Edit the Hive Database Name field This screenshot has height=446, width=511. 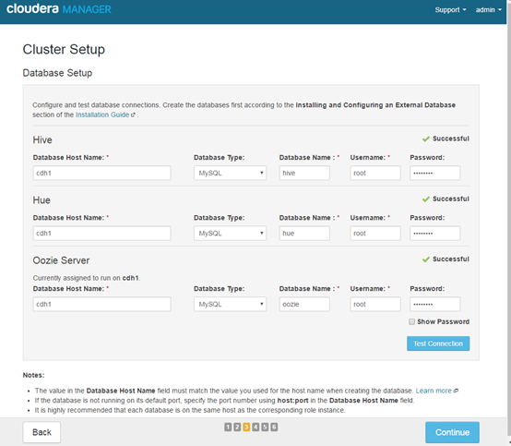pos(304,173)
